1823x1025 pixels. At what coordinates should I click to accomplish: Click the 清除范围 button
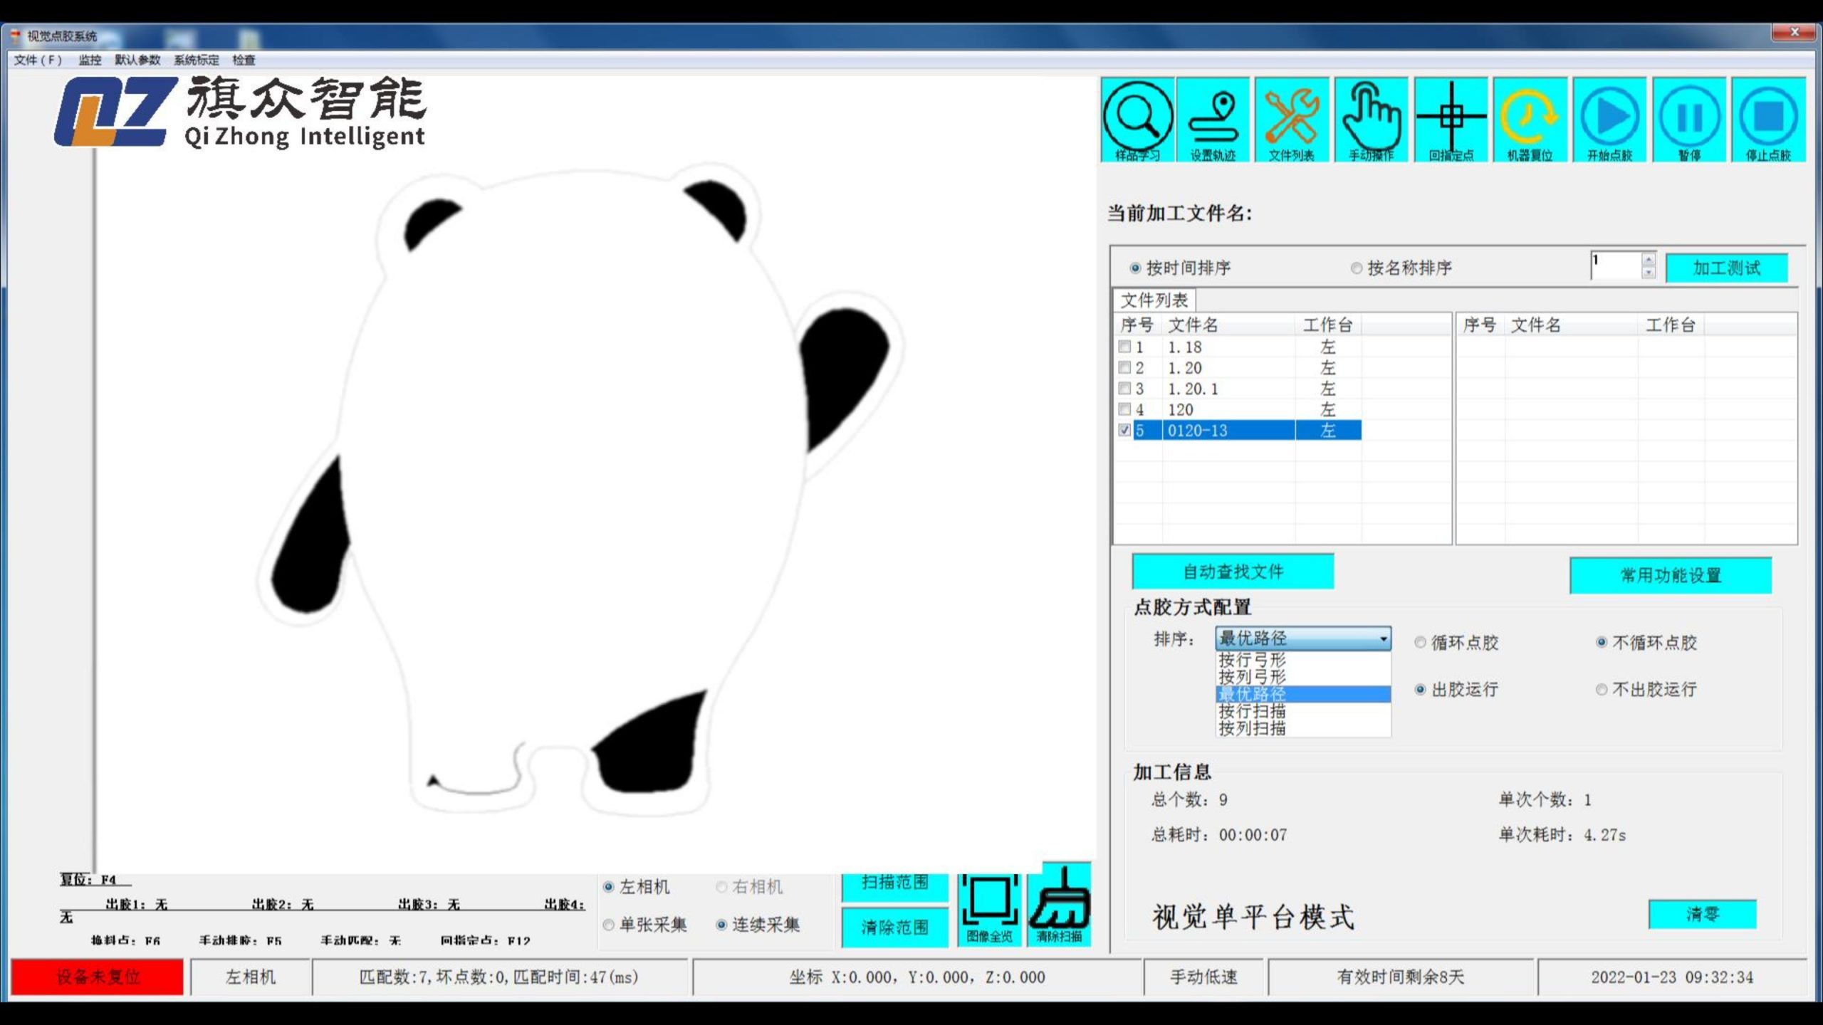tap(895, 927)
